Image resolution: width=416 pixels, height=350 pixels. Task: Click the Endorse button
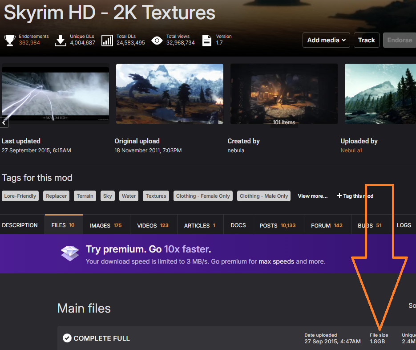(399, 40)
